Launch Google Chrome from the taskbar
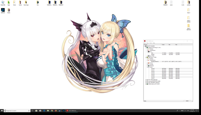Image resolution: width=201 pixels, height=115 pixels. 52,111
